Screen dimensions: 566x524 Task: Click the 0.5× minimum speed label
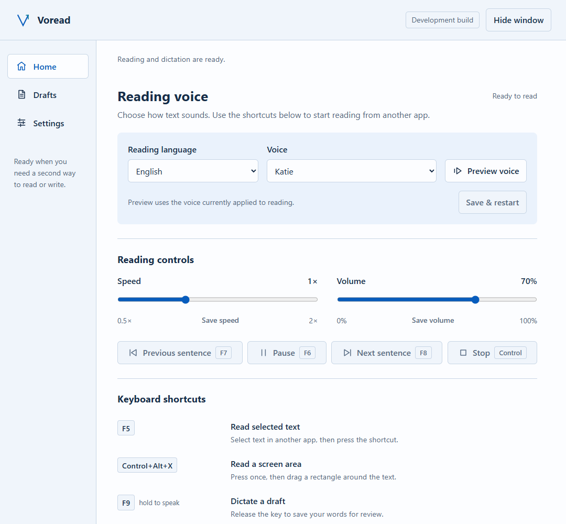(x=125, y=321)
